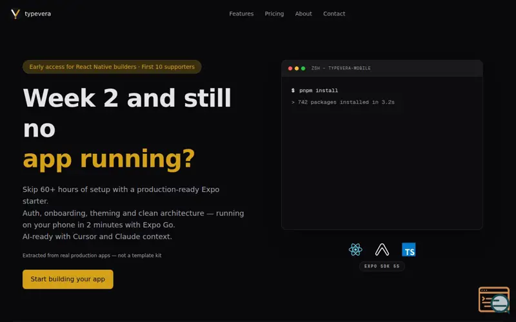This screenshot has height=322, width=516.
Task: Click the green terminal window dot
Action: click(x=303, y=68)
